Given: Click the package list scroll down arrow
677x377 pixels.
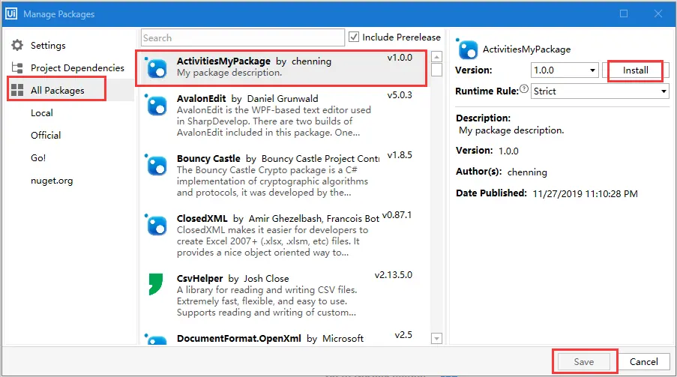Looking at the screenshot, I should 436,339.
